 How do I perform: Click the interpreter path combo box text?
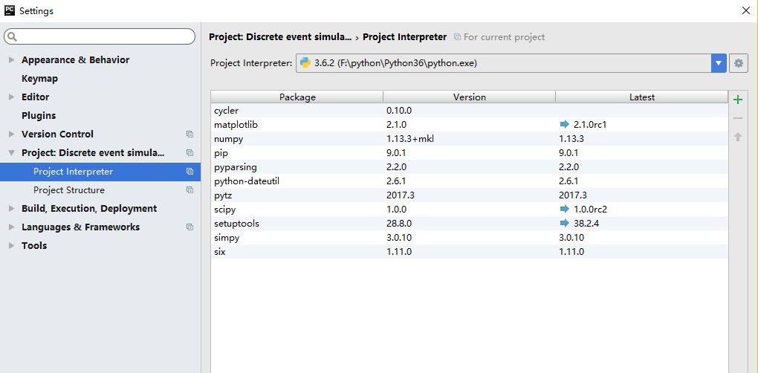click(x=396, y=63)
